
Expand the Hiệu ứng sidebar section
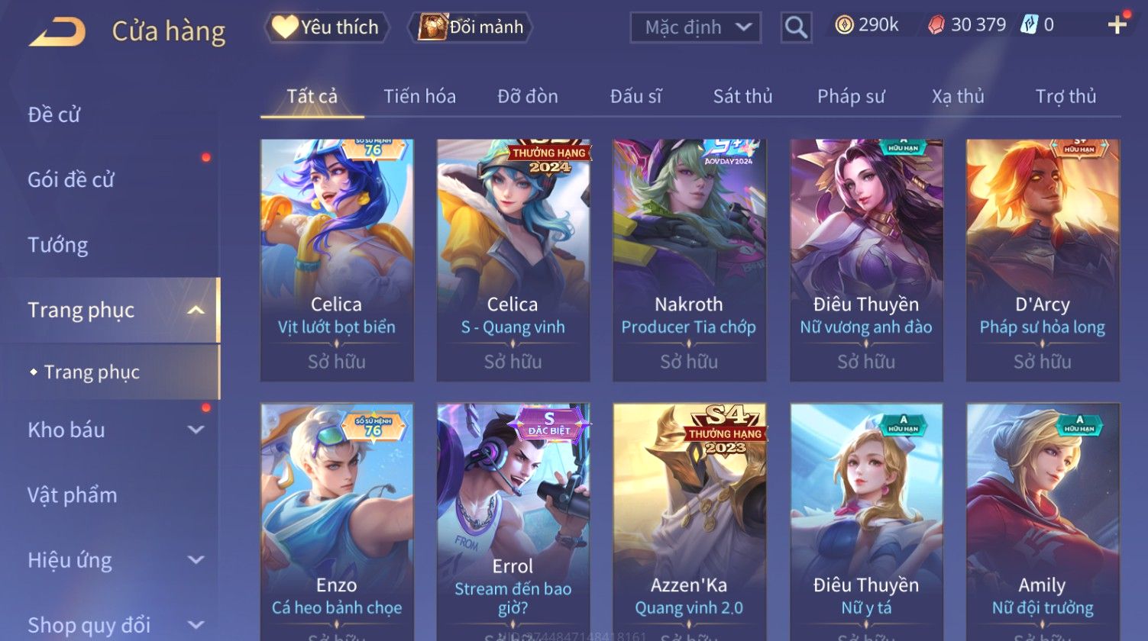(196, 560)
